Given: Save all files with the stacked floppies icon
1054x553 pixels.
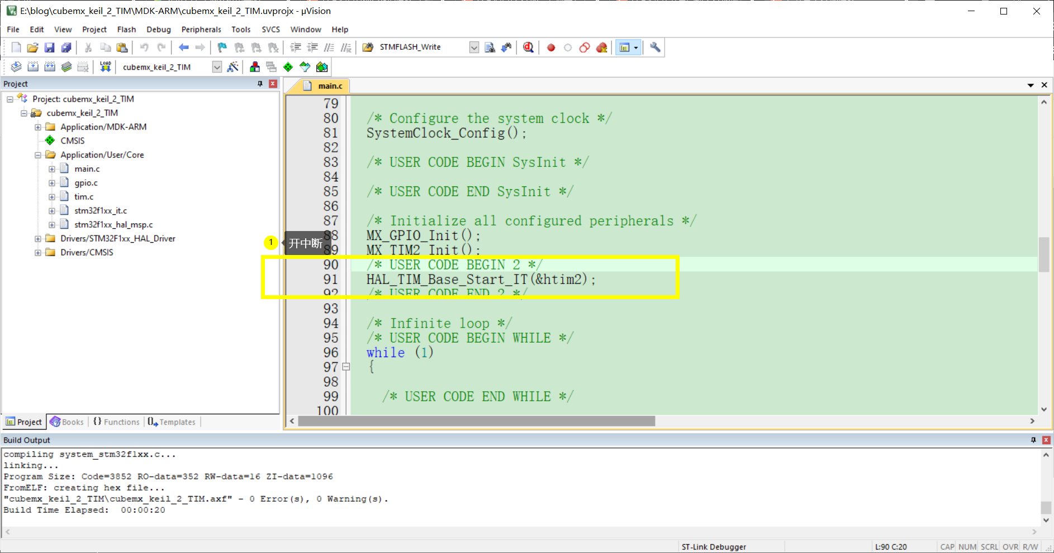Looking at the screenshot, I should coord(66,47).
